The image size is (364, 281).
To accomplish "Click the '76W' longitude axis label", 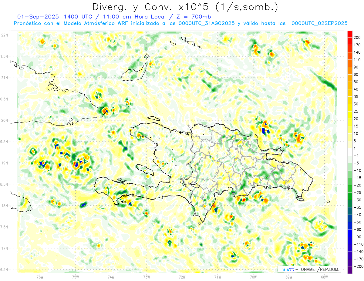I will (40, 277).
